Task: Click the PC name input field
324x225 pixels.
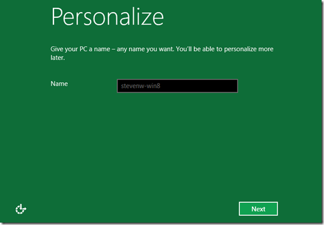Action: pyautogui.click(x=177, y=86)
